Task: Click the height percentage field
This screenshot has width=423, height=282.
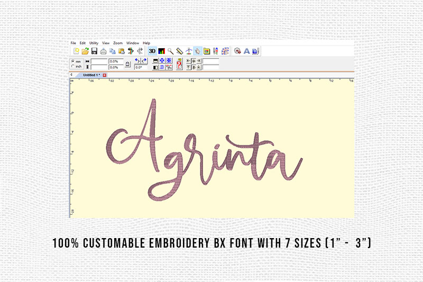Action: (116, 67)
